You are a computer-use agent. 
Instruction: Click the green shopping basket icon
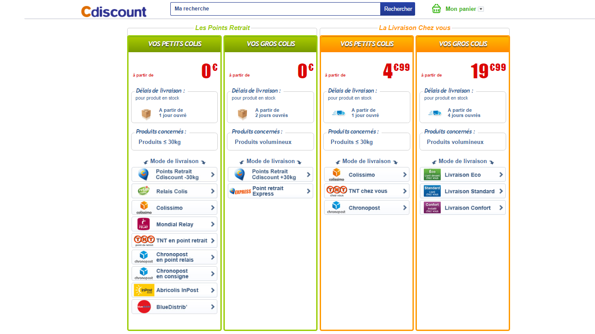436,9
